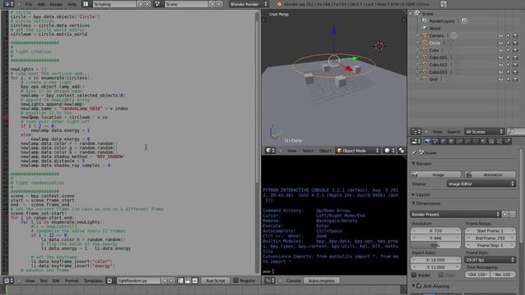The image size is (525, 295).
Task: Toggle renderability camera icon of Cube.003
Action: tap(515, 72)
